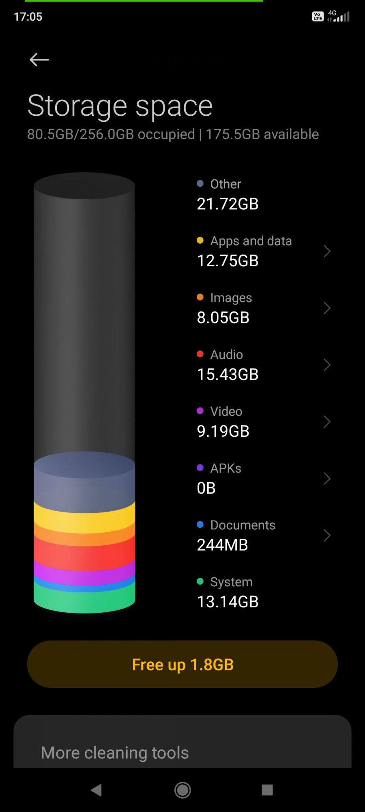Tap the 4G signal strength indicator
This screenshot has height=812, width=365.
339,16
